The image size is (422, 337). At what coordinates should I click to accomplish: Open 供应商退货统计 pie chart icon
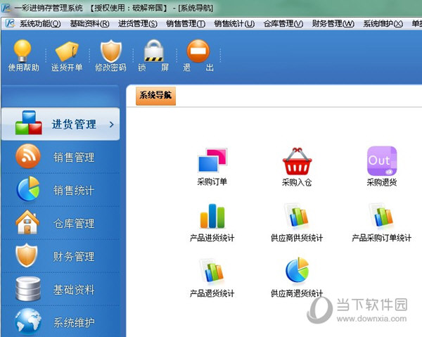(x=297, y=270)
